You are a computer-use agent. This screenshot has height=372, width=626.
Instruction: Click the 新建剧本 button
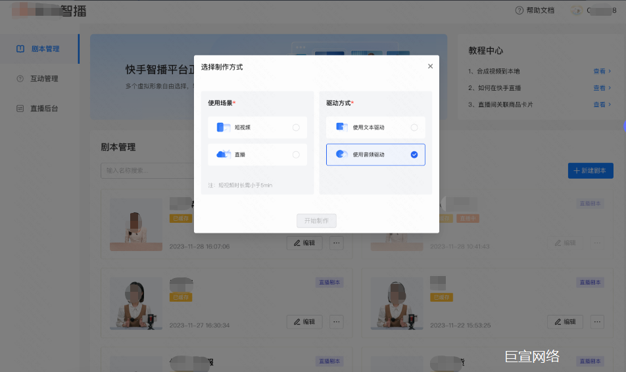point(590,171)
